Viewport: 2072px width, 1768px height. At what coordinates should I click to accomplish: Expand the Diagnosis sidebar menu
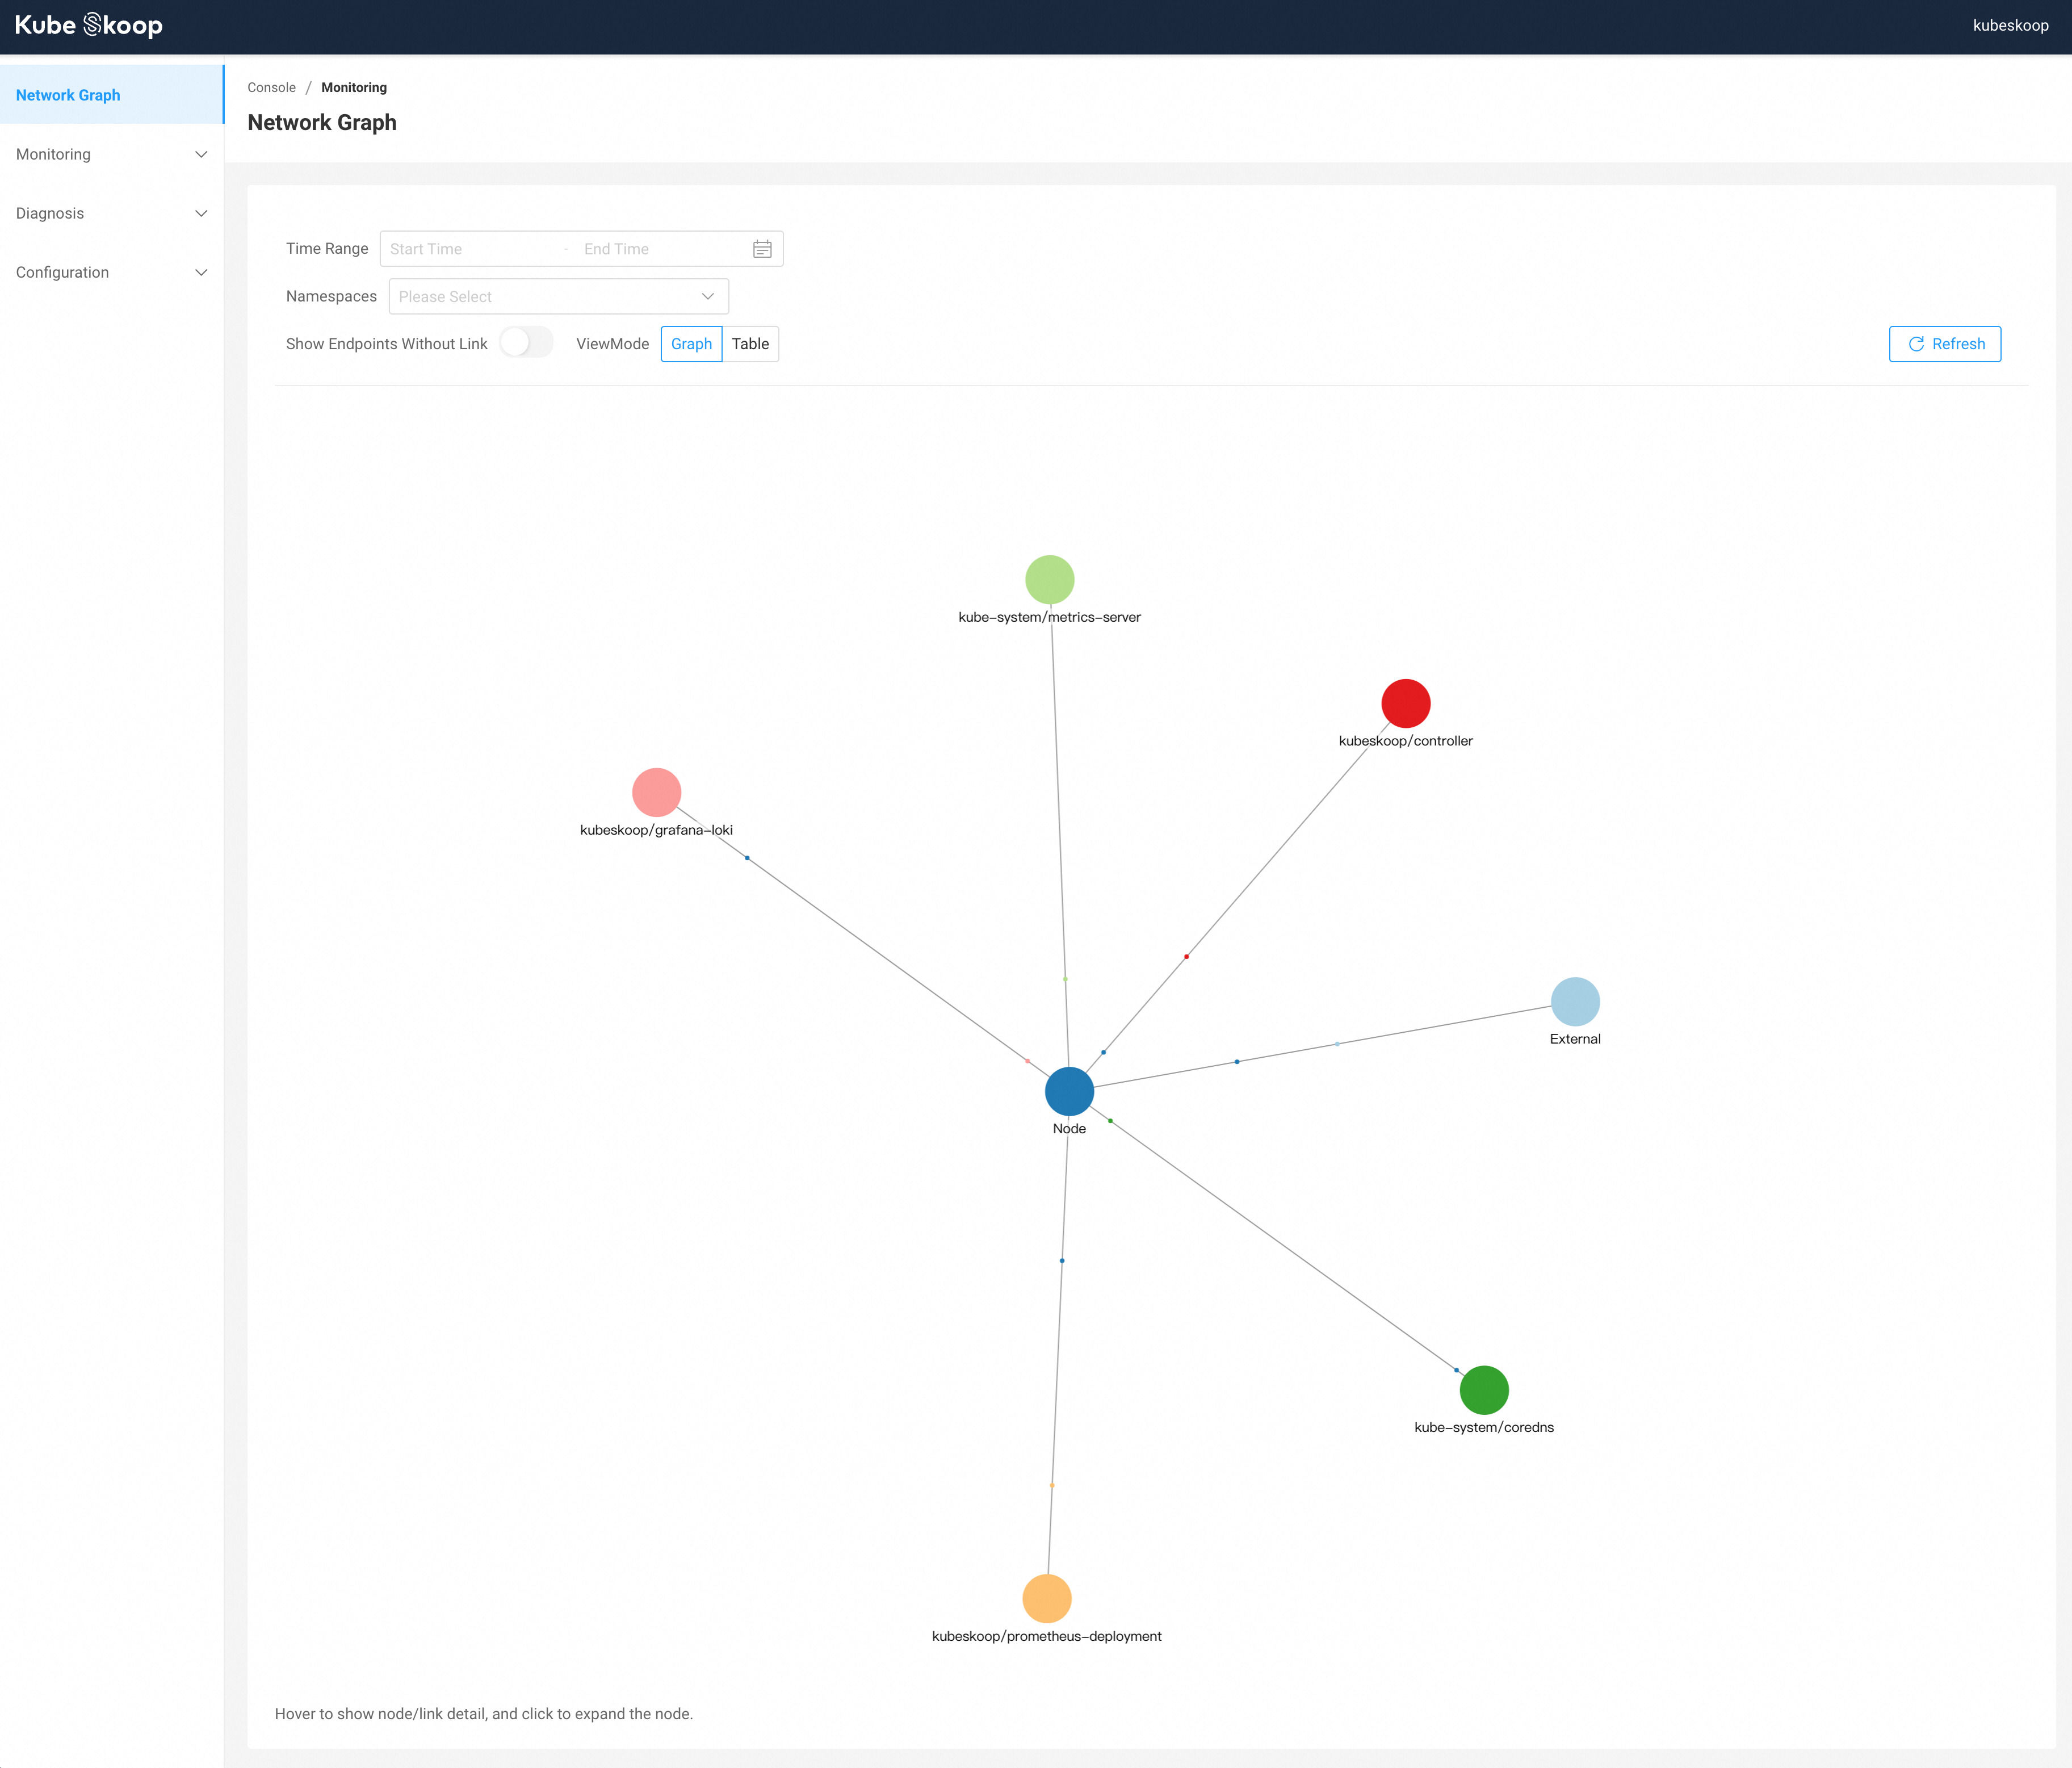tap(111, 213)
